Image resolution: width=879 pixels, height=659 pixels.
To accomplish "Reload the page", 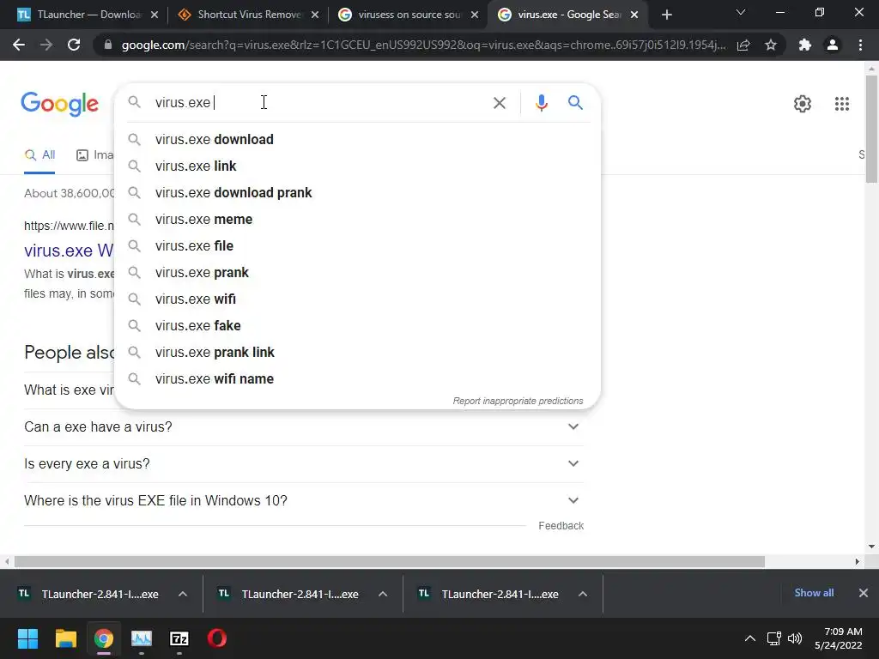I will coord(74,45).
